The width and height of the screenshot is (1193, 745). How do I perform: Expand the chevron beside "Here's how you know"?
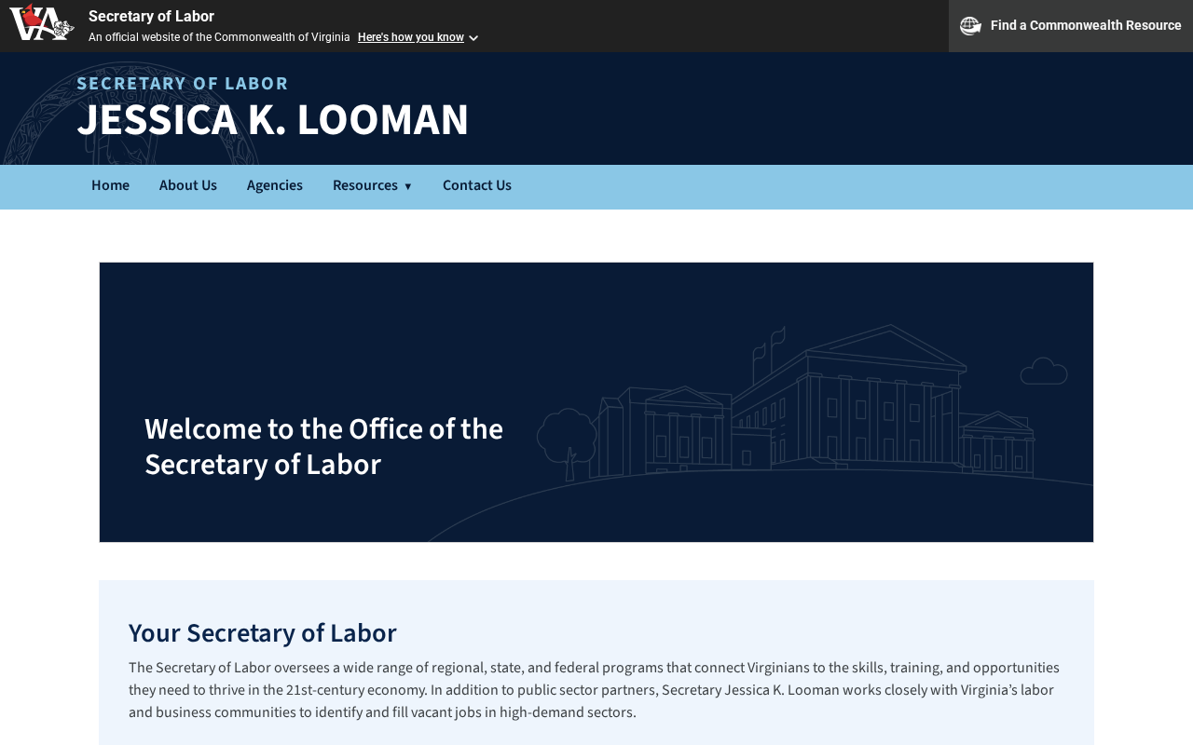(473, 38)
